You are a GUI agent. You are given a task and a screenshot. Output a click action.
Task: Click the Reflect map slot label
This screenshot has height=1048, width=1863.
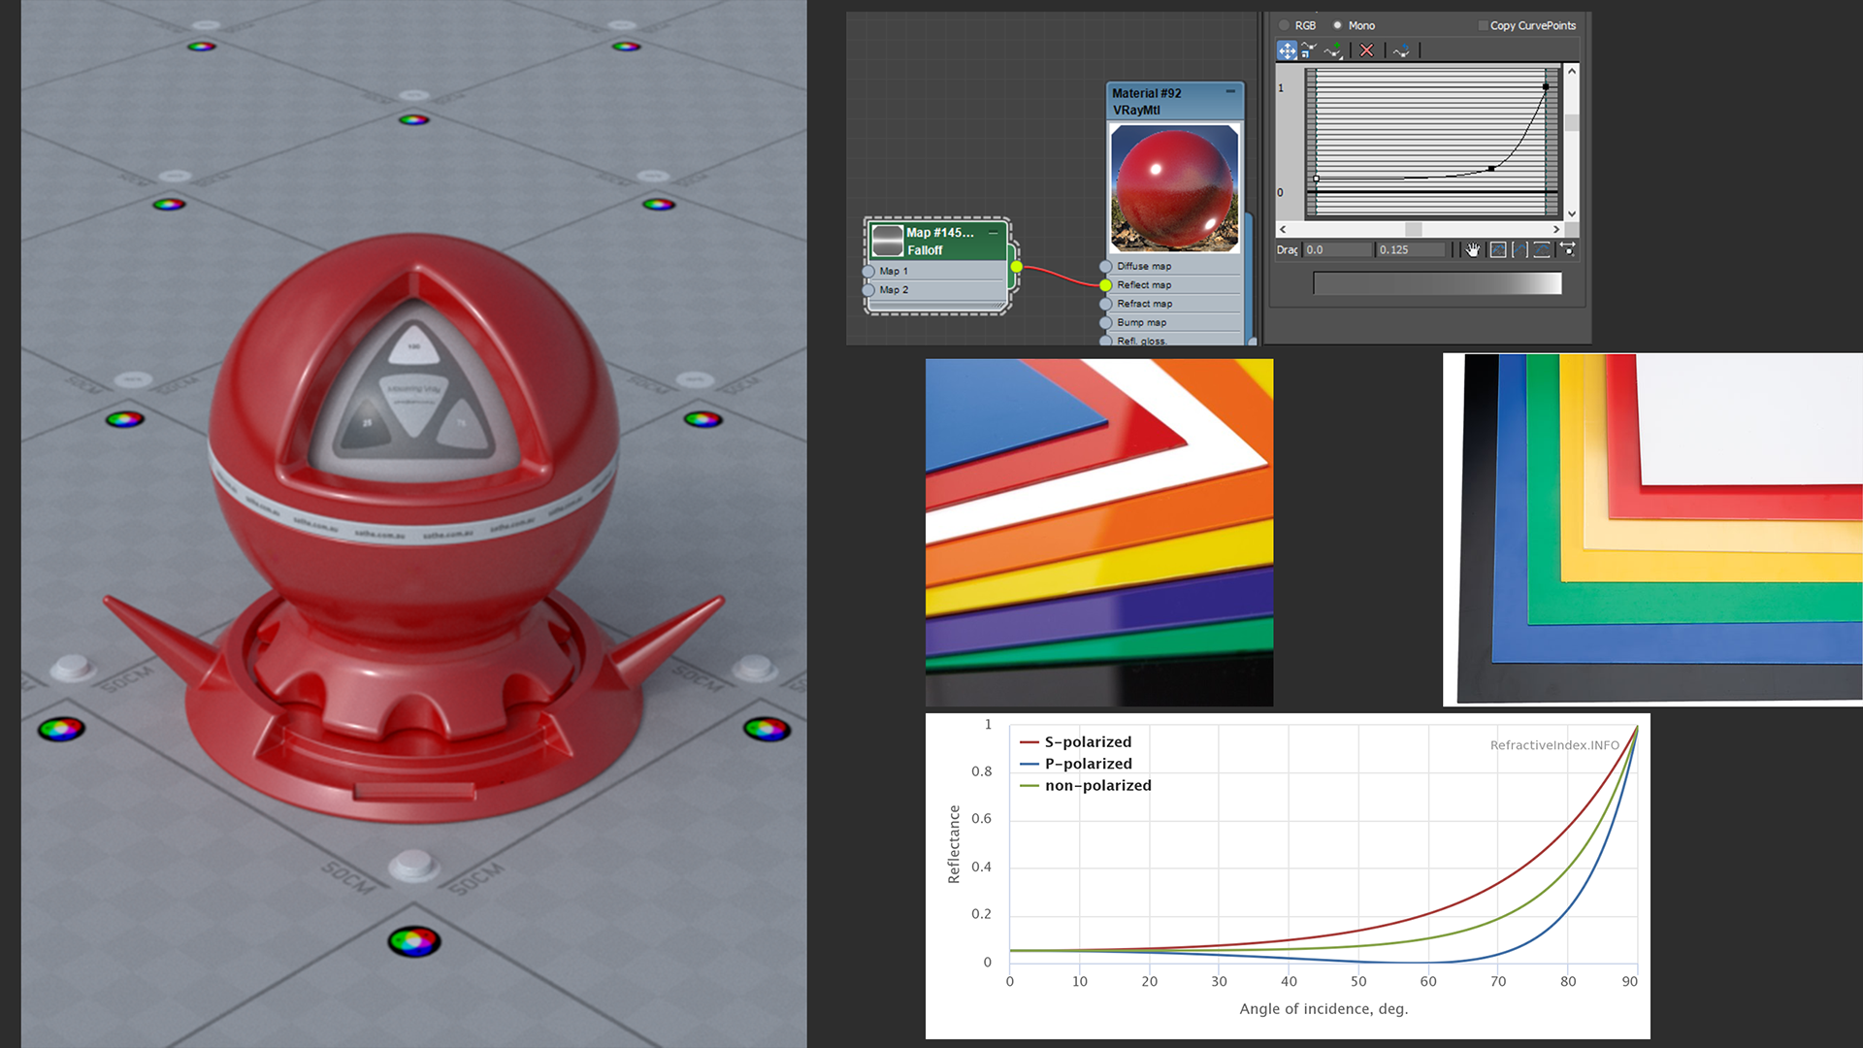(x=1144, y=285)
